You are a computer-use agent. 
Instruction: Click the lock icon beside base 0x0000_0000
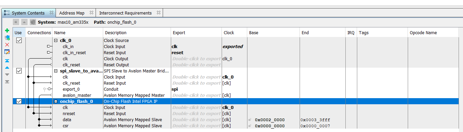point(250,126)
